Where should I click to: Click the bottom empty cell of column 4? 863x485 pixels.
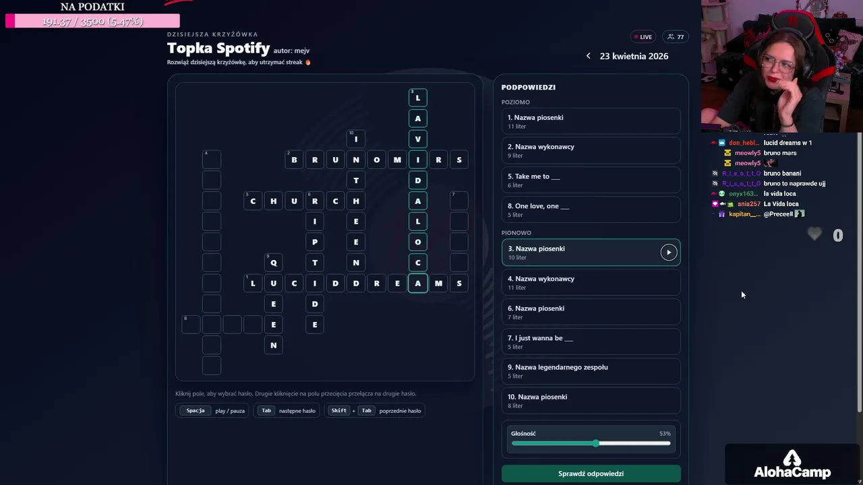pos(212,365)
